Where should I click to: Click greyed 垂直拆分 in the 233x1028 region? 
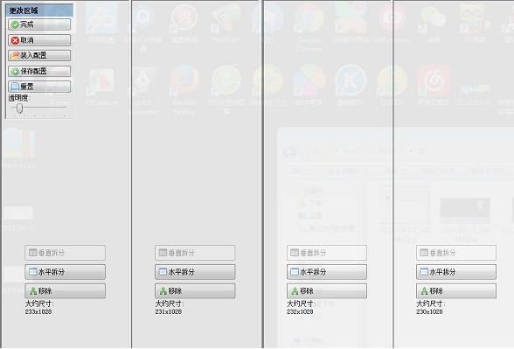(x=65, y=253)
